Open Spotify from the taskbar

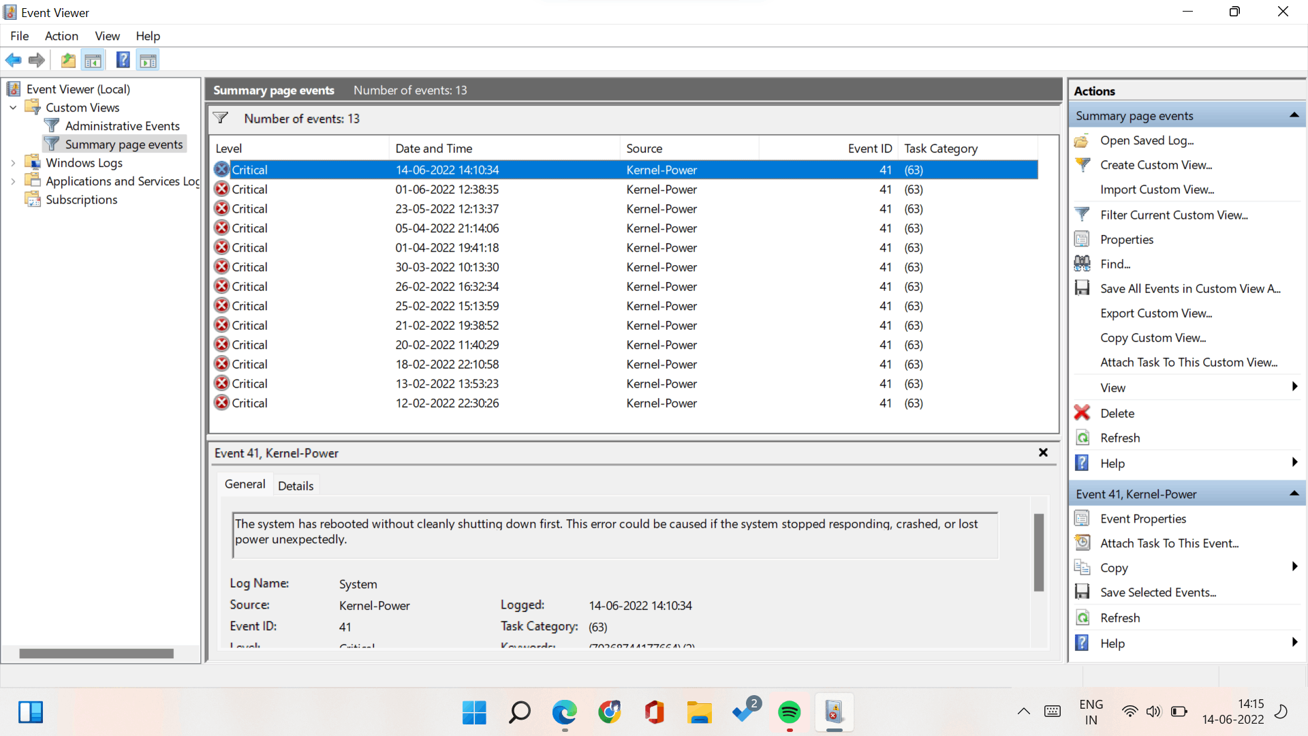pyautogui.click(x=789, y=713)
